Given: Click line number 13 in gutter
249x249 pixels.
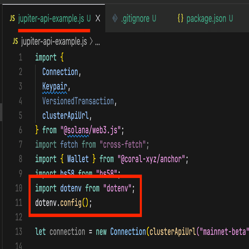Looking at the screenshot, I should (x=19, y=232).
